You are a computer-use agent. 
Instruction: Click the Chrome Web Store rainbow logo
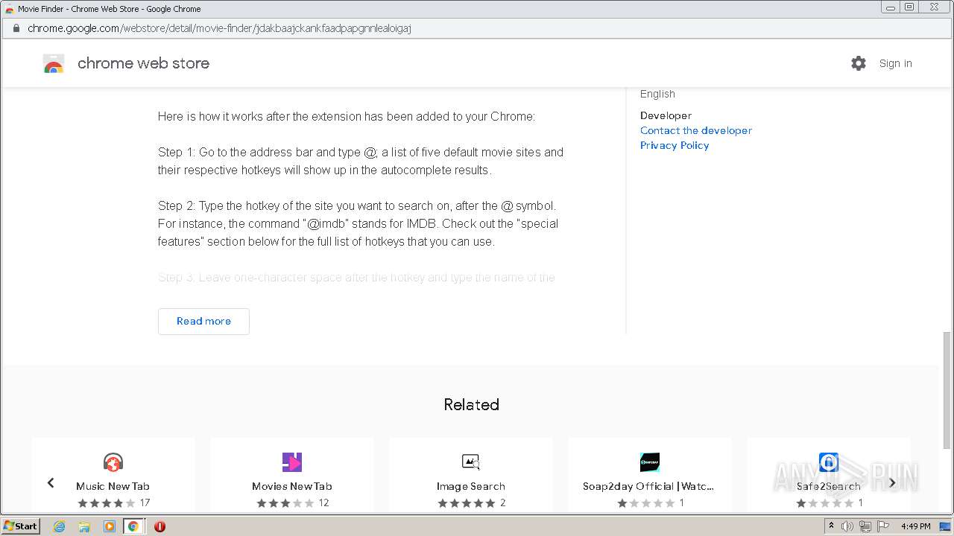(54, 64)
